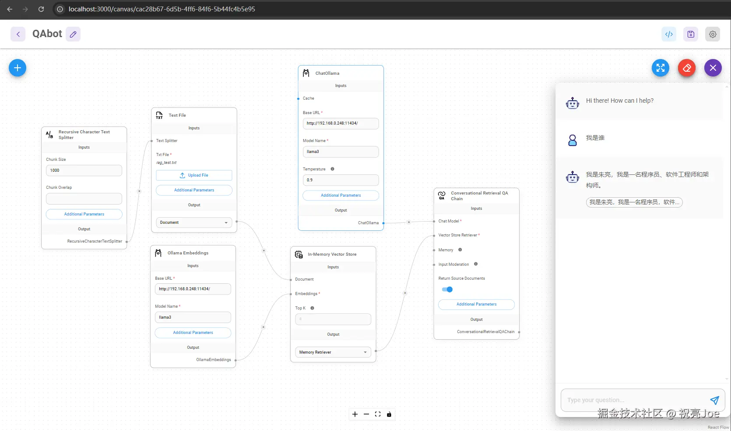Delete the edge between ChatOllama and QA Chain

tap(409, 222)
